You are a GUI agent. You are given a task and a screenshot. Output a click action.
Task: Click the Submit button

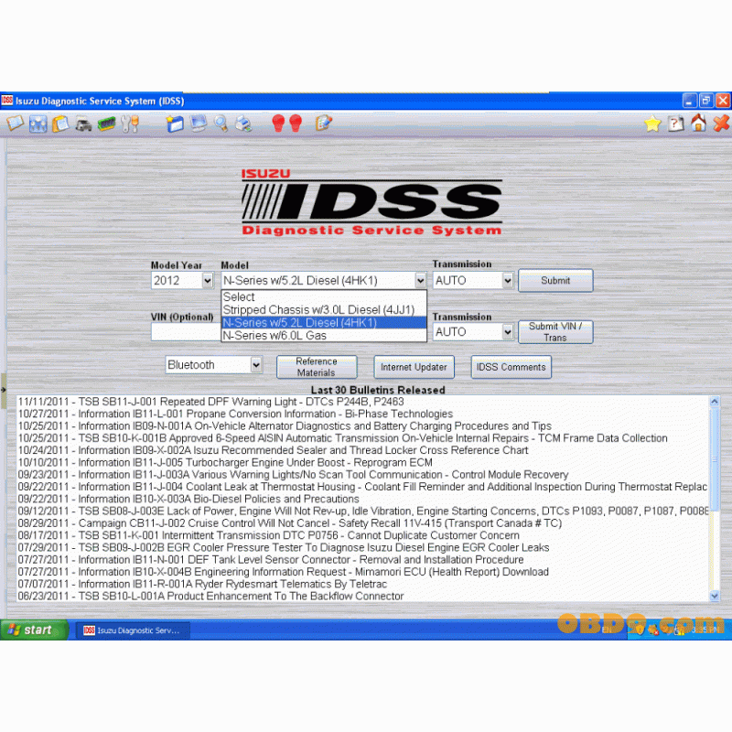pos(555,281)
